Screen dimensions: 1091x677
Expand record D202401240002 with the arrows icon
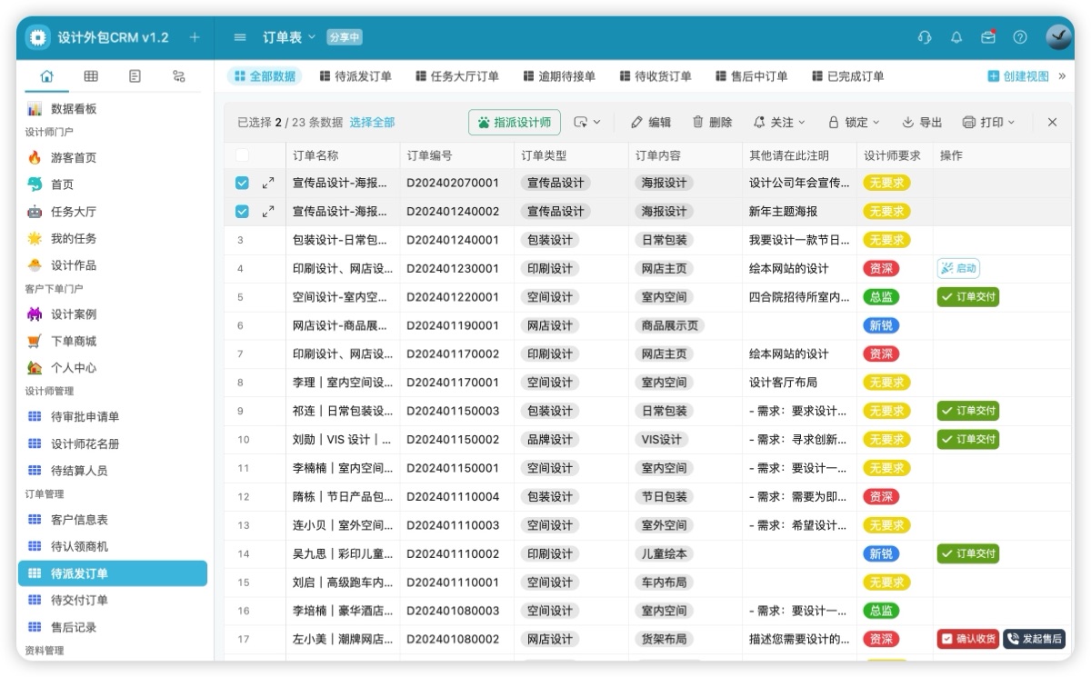[x=268, y=211]
